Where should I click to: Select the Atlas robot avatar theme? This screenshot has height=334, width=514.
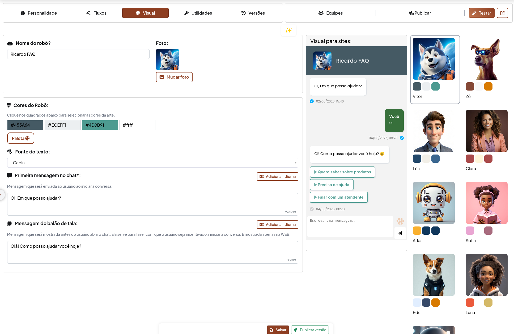click(434, 203)
